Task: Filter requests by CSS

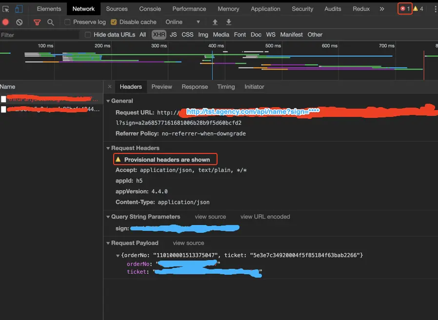Action: coord(187,35)
